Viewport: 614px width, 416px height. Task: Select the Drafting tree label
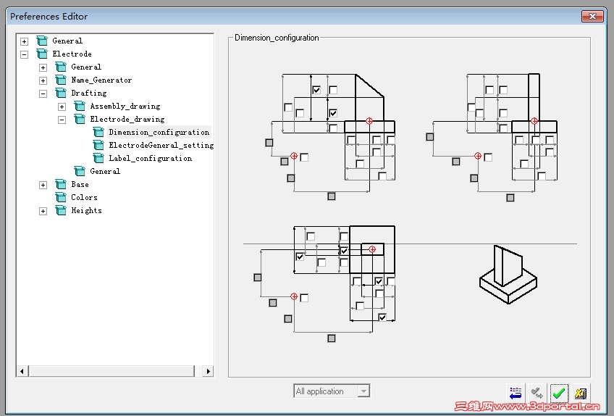click(x=89, y=93)
